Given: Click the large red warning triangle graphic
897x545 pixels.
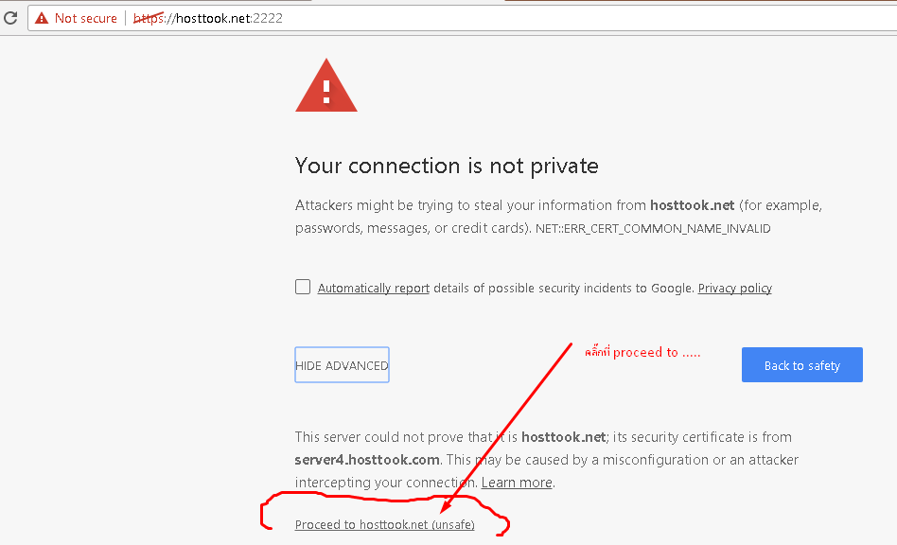Looking at the screenshot, I should pyautogui.click(x=326, y=84).
